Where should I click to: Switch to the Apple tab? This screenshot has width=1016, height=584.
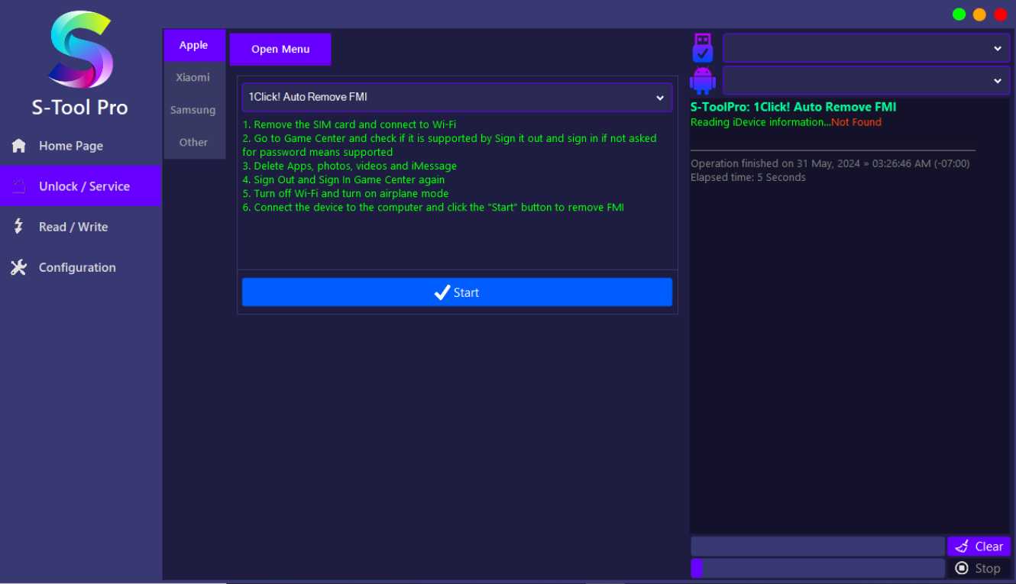point(194,45)
